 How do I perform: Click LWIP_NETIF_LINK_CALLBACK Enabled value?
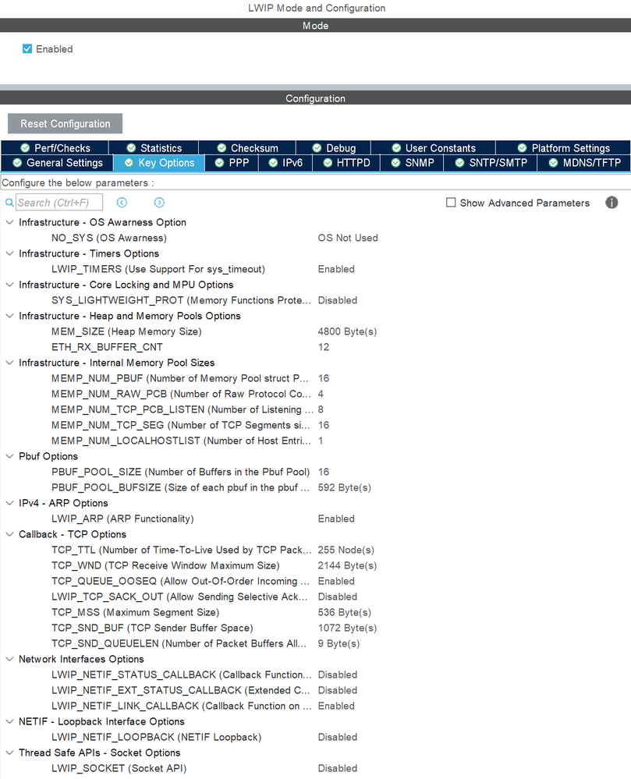336,706
